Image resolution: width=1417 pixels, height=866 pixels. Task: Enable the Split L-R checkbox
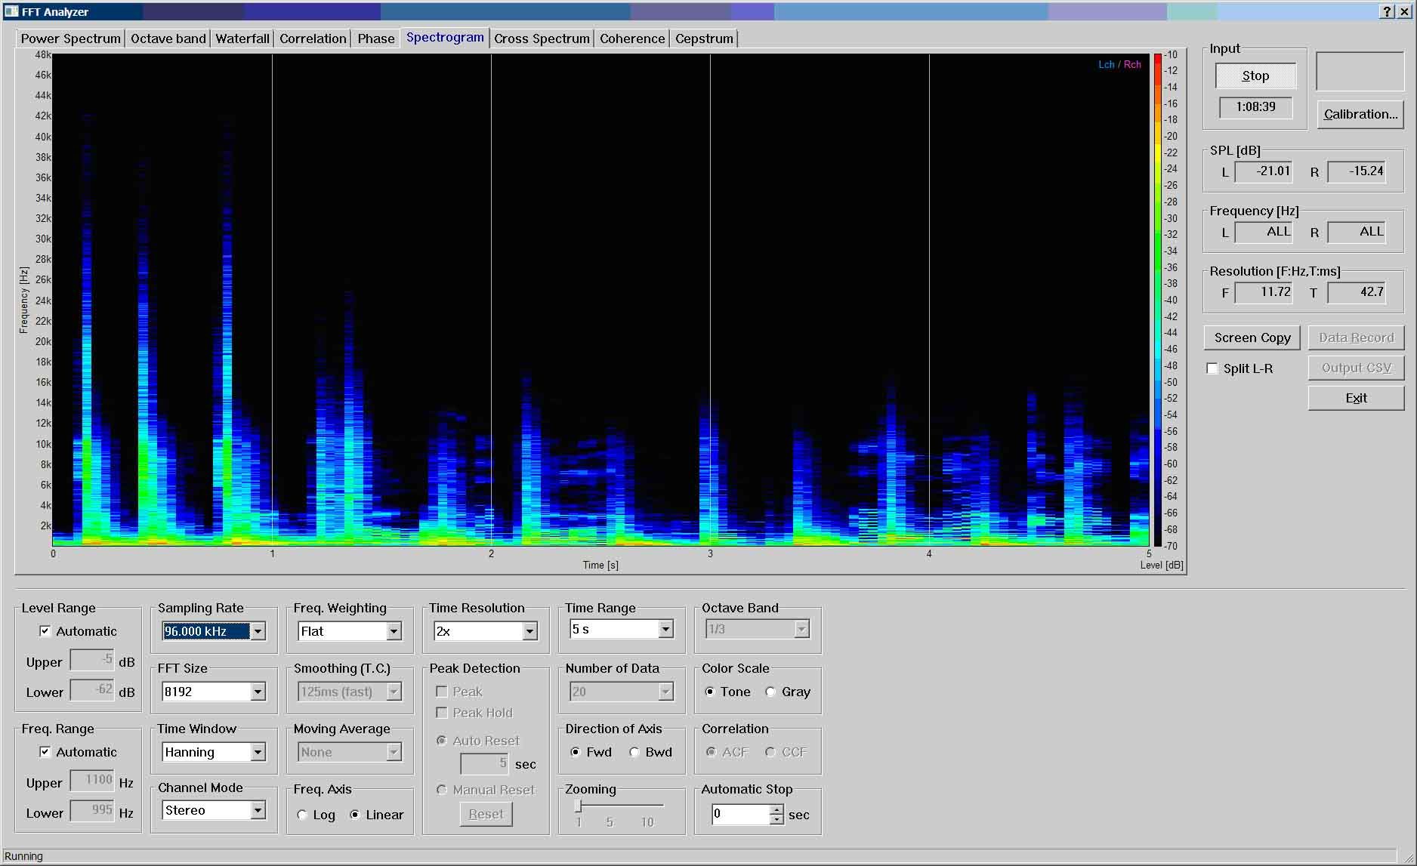1212,368
